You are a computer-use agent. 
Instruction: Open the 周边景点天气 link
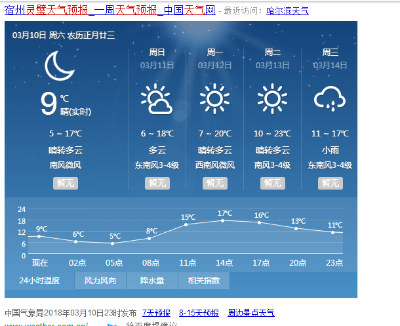(x=251, y=313)
